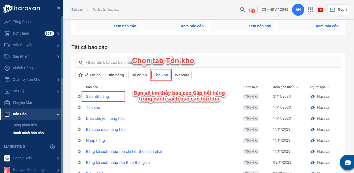Open the Báo cáo mua hàng hóa link

(x=106, y=129)
